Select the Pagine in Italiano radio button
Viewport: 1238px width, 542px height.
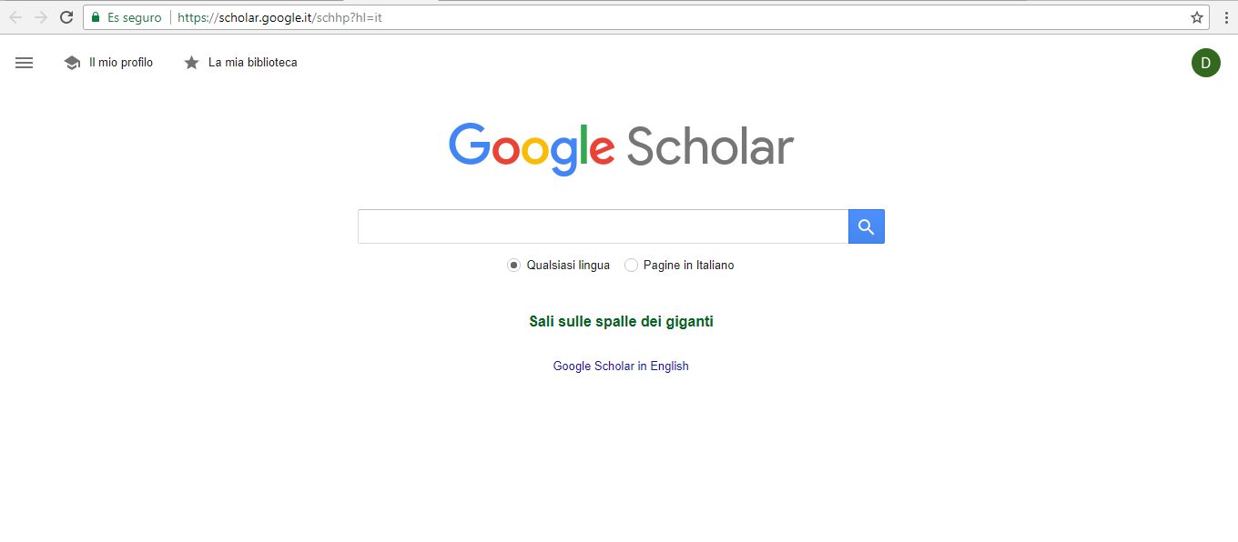pos(631,266)
